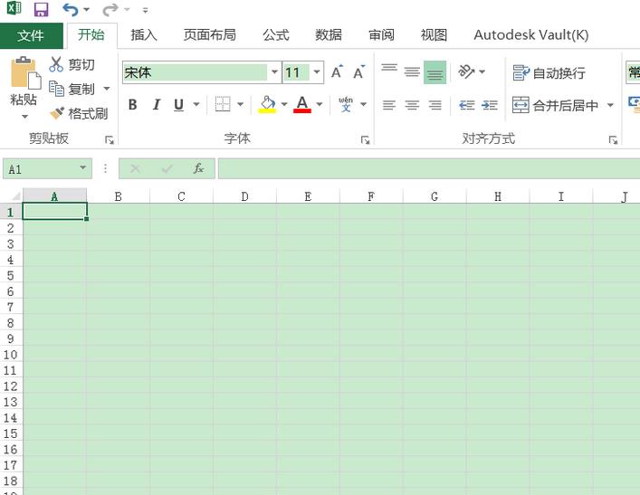Open the font size dropdown showing 11
Image resolution: width=640 pixels, height=495 pixels.
(317, 72)
